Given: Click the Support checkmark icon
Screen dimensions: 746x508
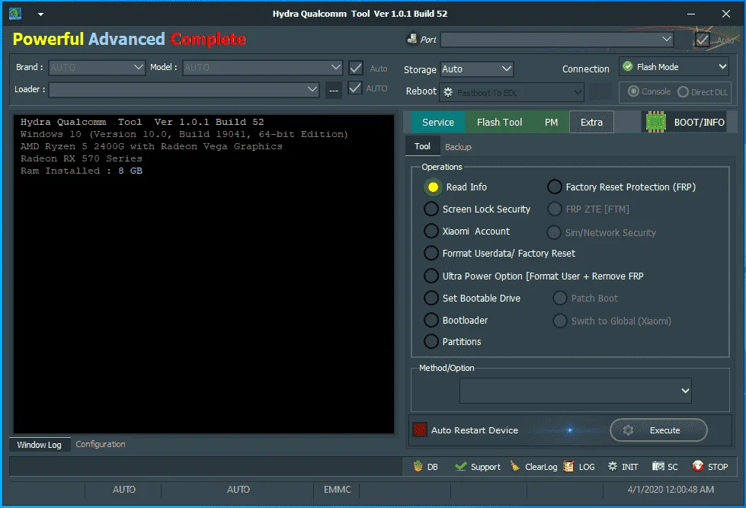Looking at the screenshot, I should 460,467.
